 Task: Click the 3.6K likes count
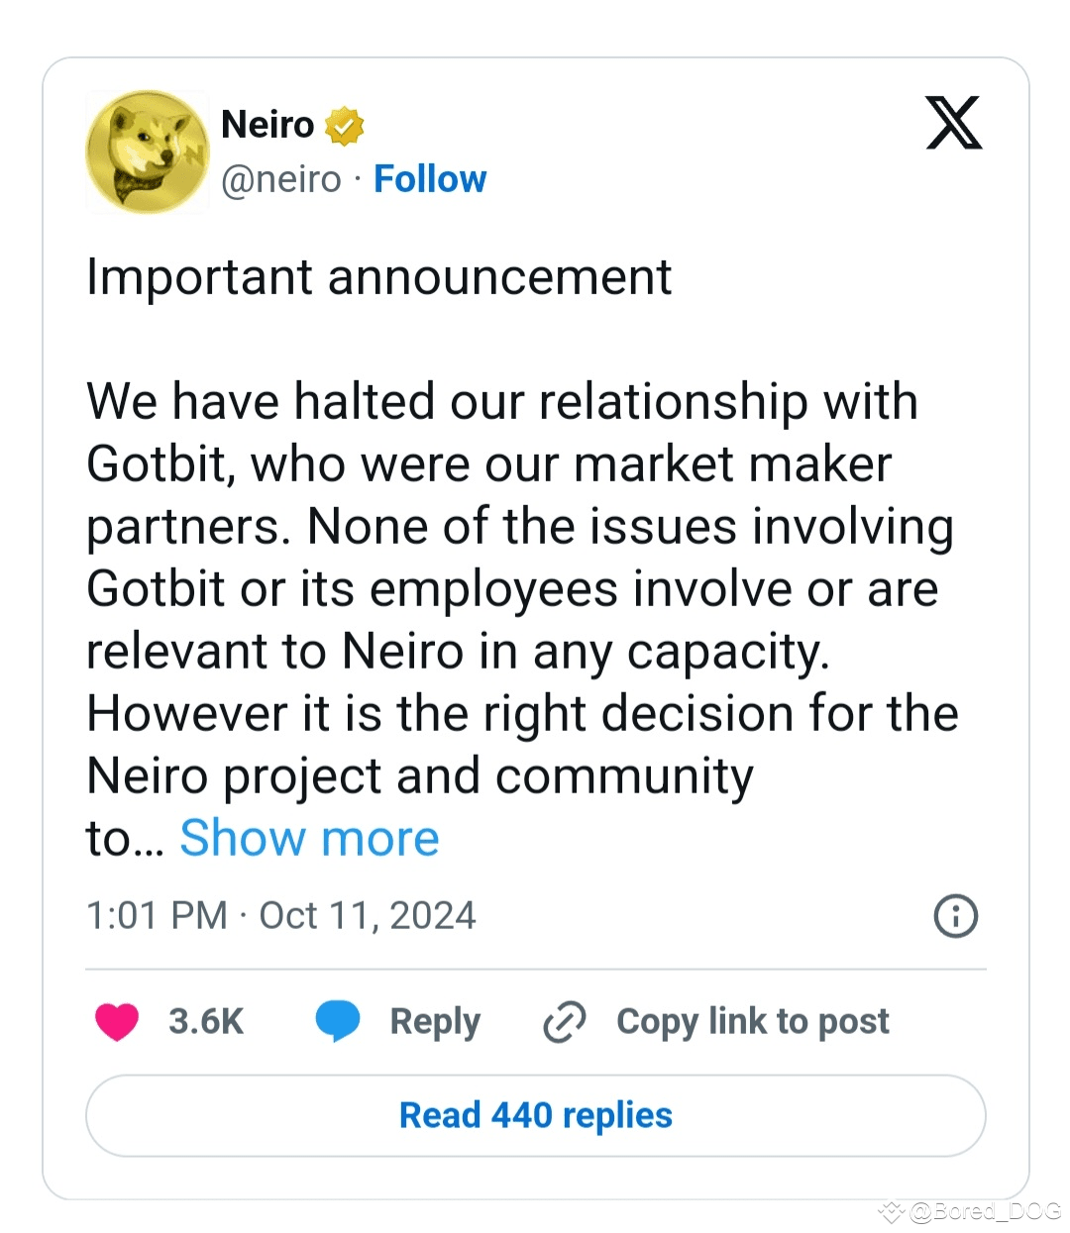(206, 1021)
